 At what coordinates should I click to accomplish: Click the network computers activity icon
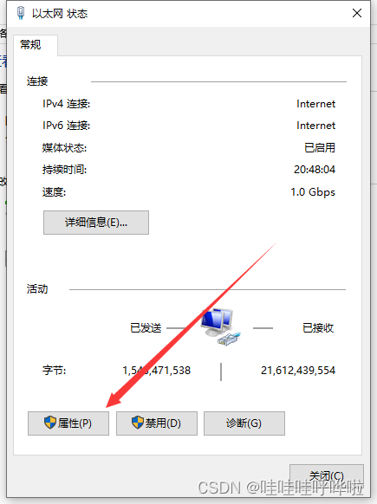click(221, 326)
